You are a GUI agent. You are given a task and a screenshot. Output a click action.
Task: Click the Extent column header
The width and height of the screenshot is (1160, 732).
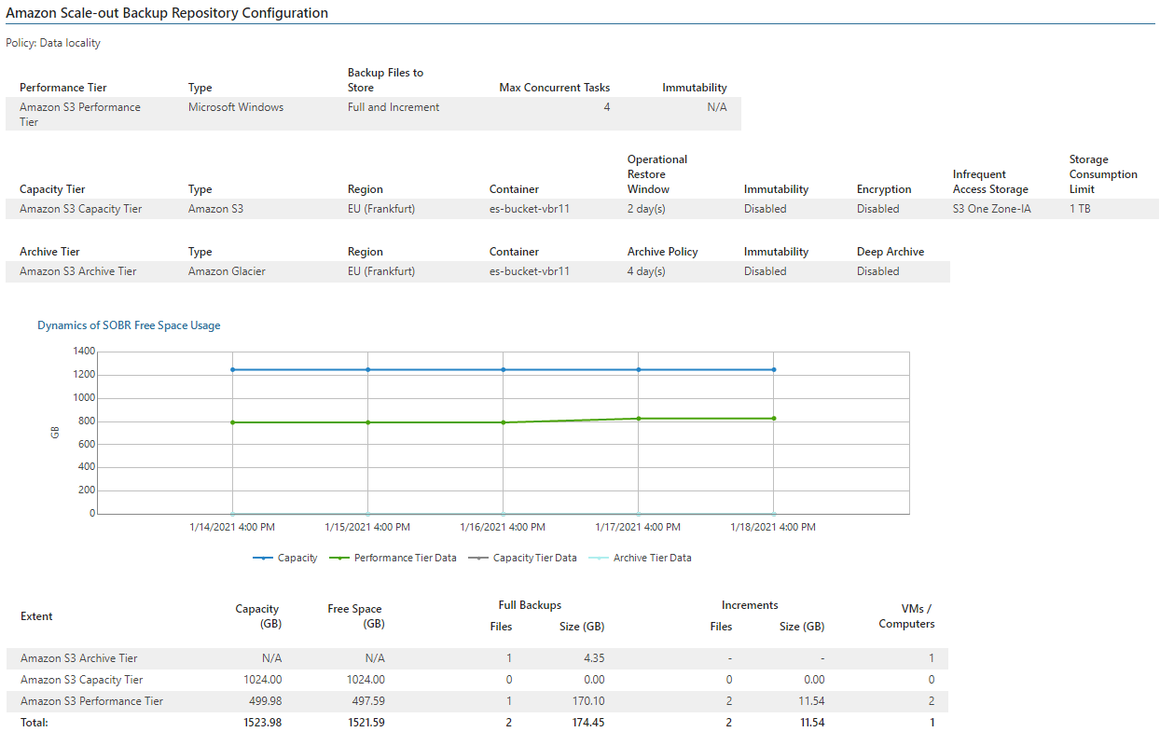click(x=36, y=616)
